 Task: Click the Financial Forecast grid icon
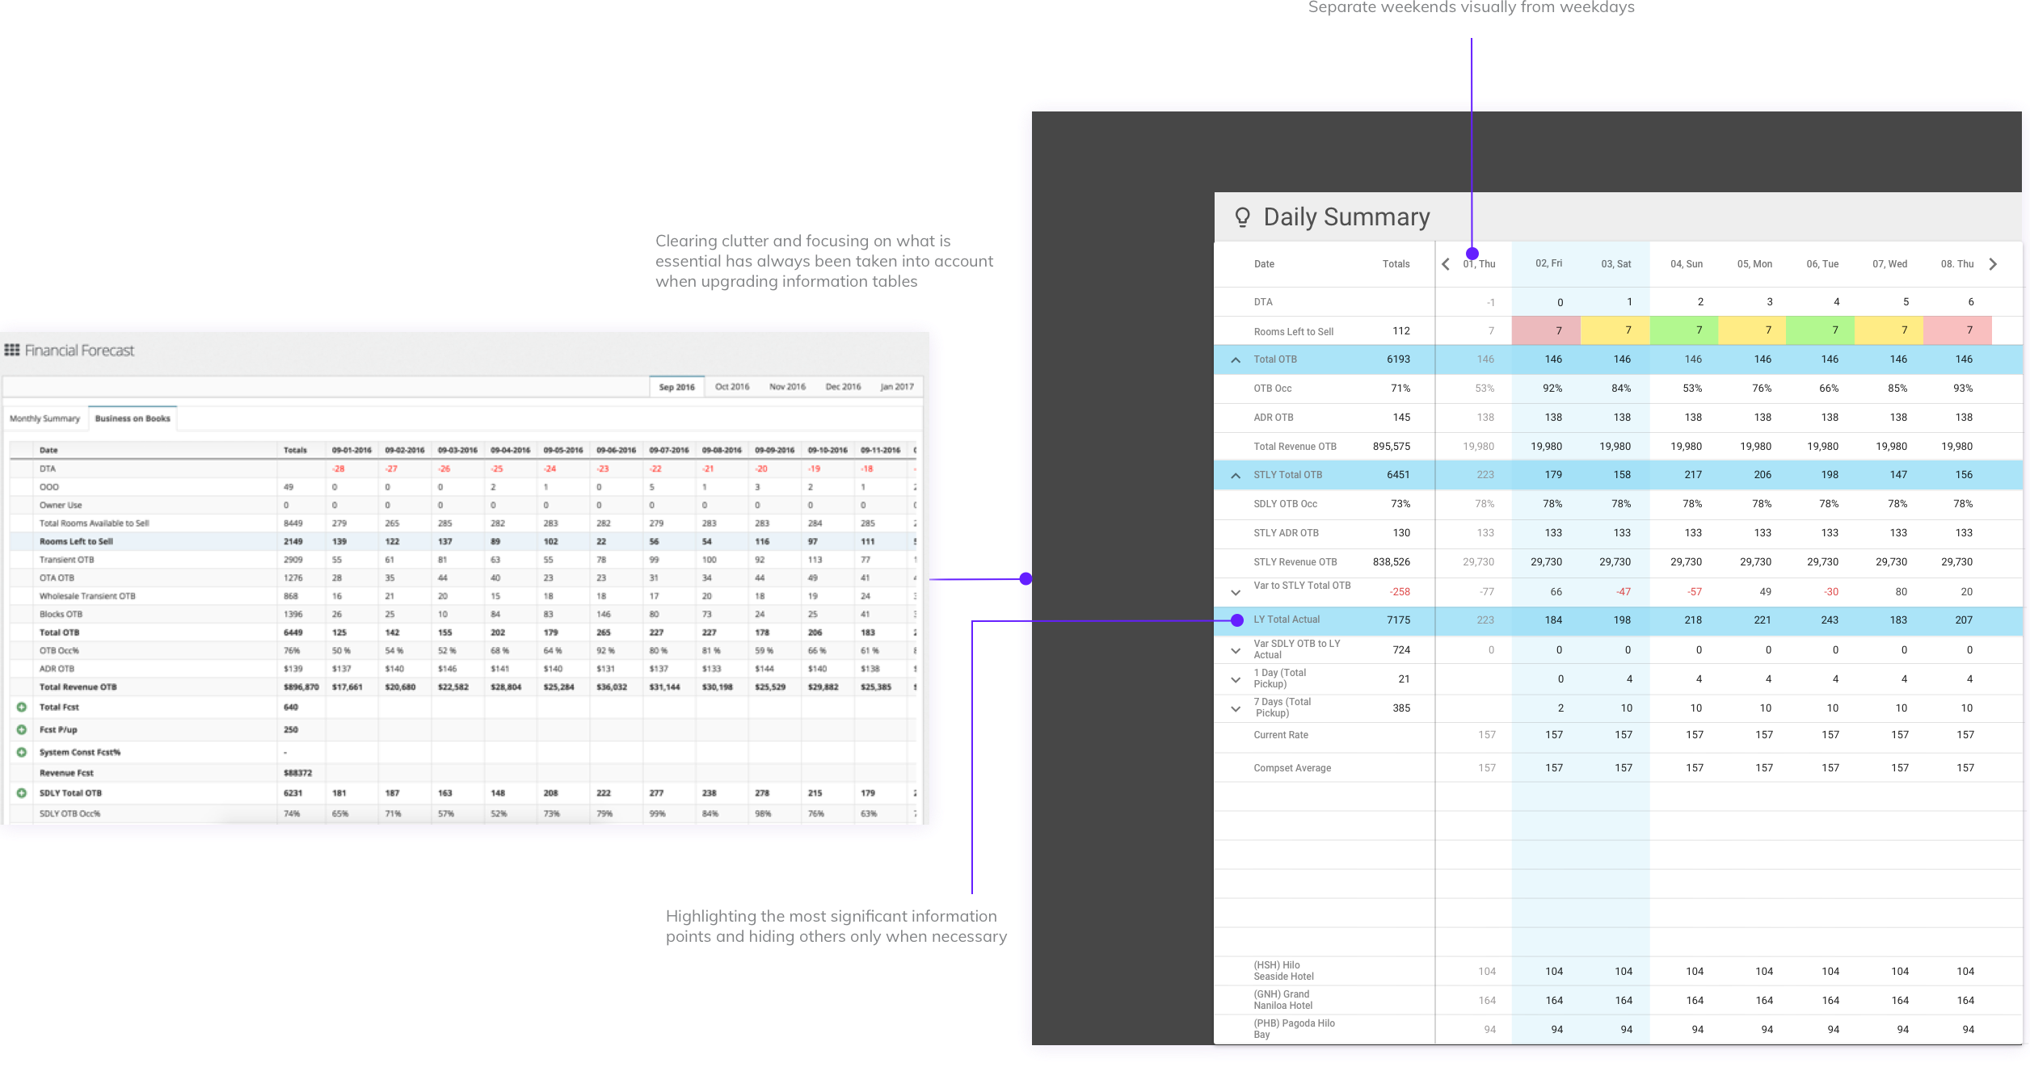coord(12,350)
